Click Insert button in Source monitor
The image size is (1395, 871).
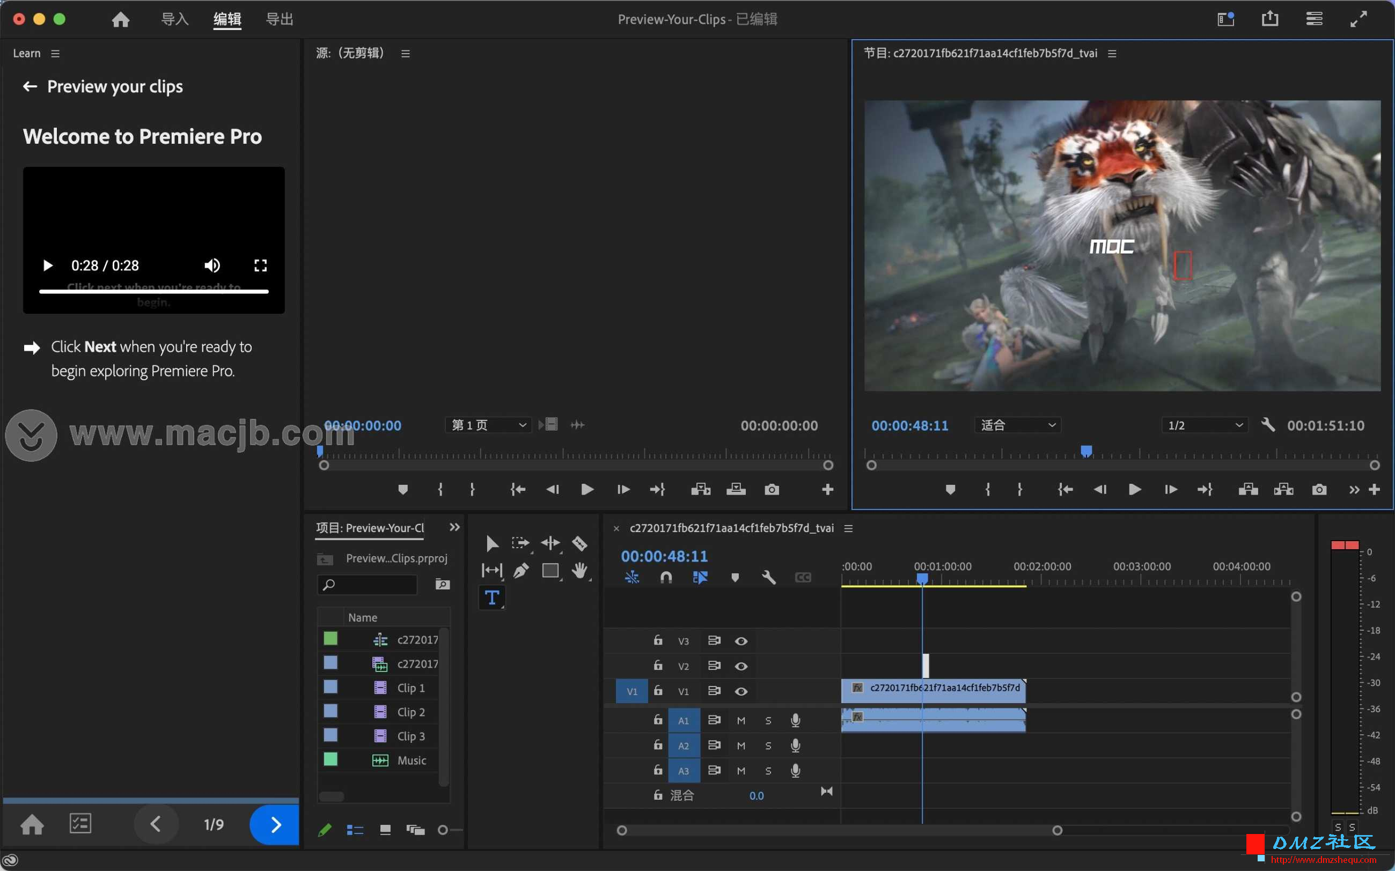701,490
